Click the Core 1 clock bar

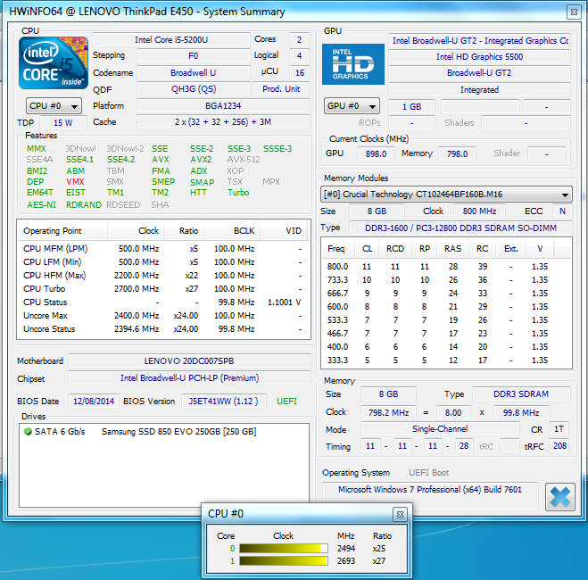point(284,561)
